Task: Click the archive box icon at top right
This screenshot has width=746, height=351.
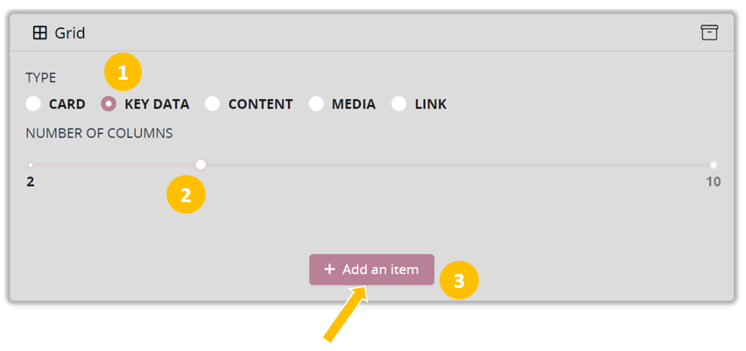Action: (x=708, y=32)
